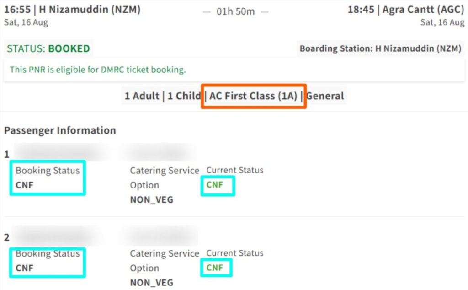Click the 1 Adult passenger count
Image resolution: width=468 pixels, height=290 pixels.
pyautogui.click(x=142, y=96)
